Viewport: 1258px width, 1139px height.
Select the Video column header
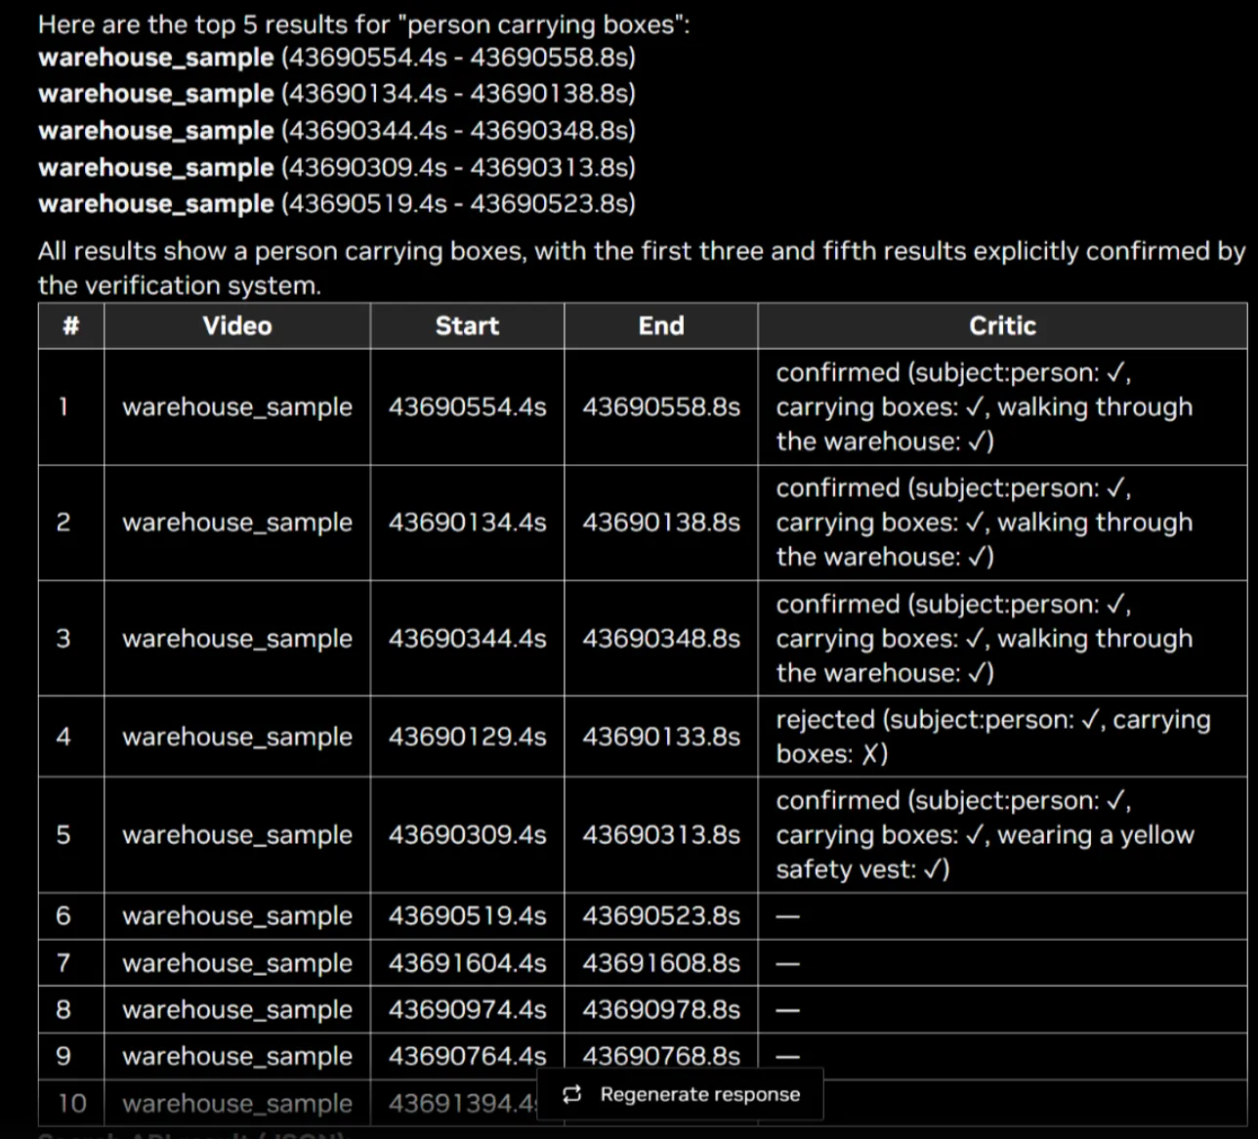point(237,326)
